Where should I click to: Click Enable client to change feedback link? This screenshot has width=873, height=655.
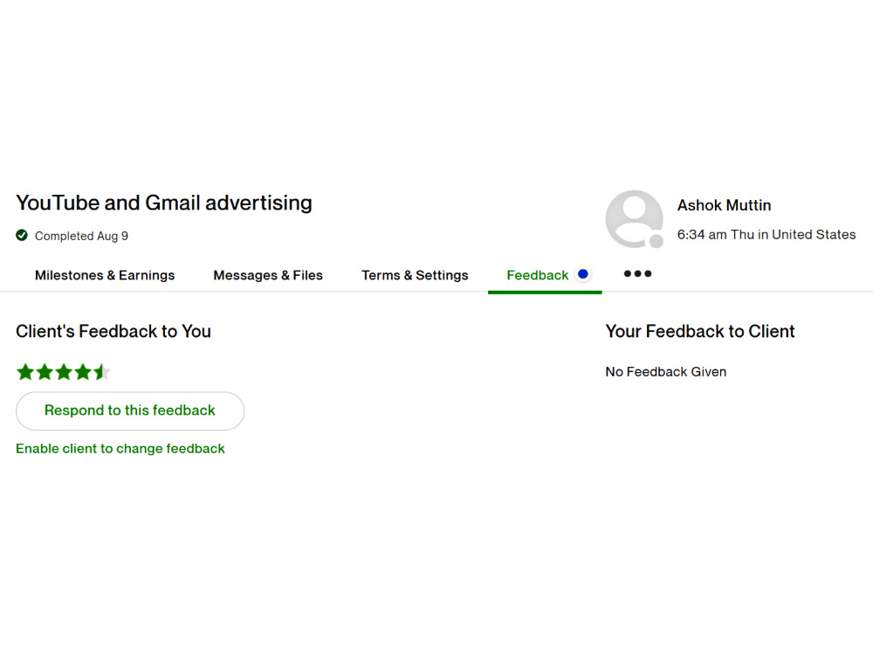tap(120, 449)
